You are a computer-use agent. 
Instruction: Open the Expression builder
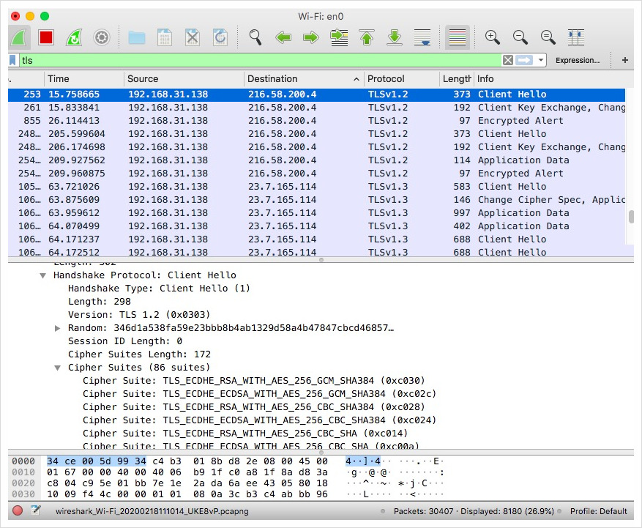point(578,60)
